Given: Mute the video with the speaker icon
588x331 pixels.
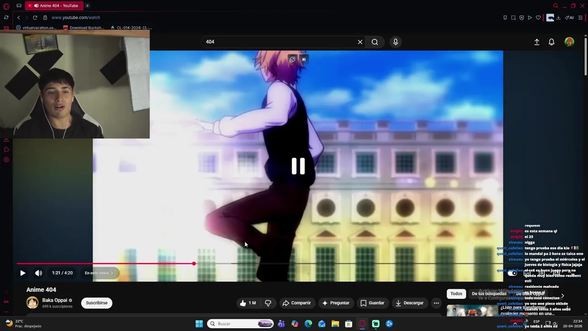Looking at the screenshot, I should [x=39, y=273].
